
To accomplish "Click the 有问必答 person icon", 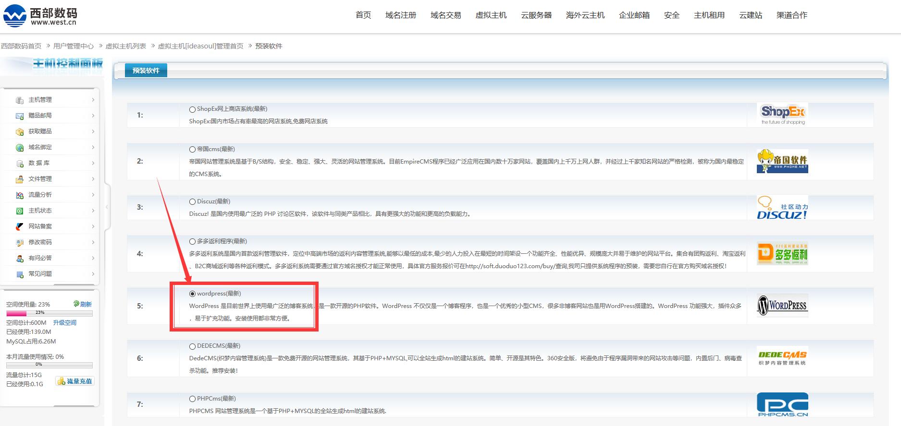I will (20, 258).
